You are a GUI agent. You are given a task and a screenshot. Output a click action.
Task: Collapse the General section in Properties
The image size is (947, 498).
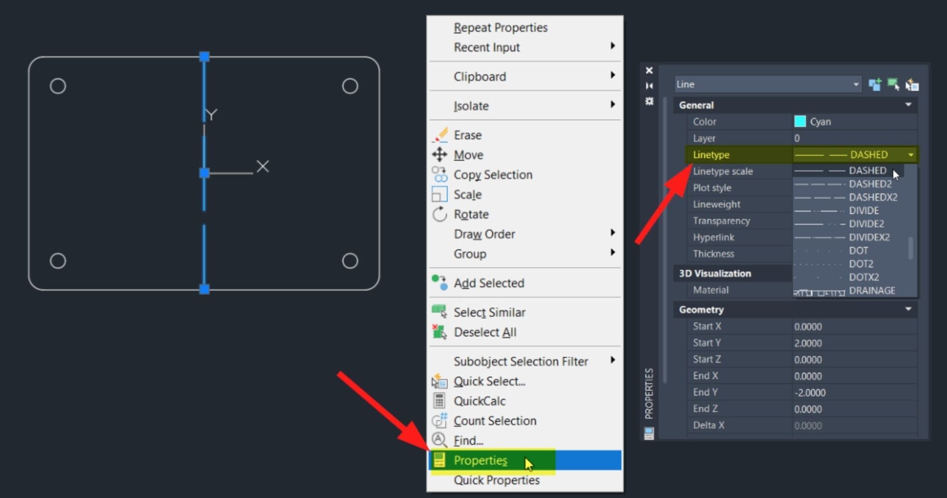(909, 104)
